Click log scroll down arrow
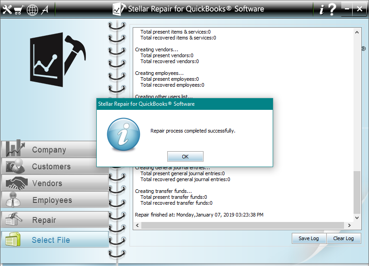 tap(357, 218)
